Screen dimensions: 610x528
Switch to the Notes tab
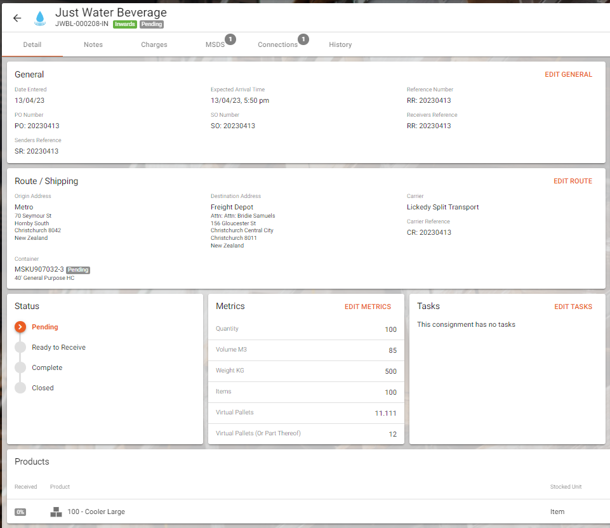click(x=93, y=44)
